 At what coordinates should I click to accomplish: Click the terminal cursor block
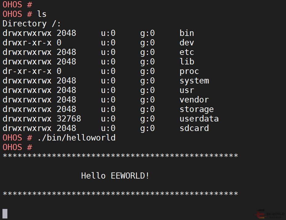point(5,214)
